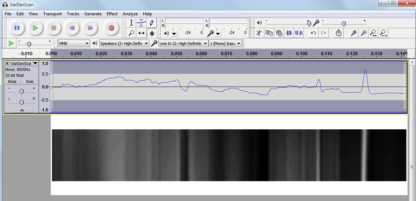The height and width of the screenshot is (201, 416).
Task: Click the Redo arrow icon
Action: pyautogui.click(x=323, y=33)
